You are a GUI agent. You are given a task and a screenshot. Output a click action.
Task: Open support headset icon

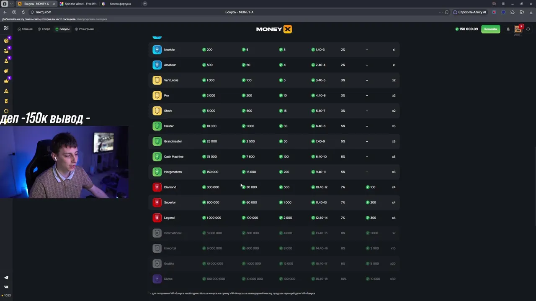(528, 29)
